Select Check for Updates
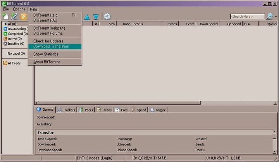Image resolution: width=279 pixels, height=162 pixels. [55, 41]
